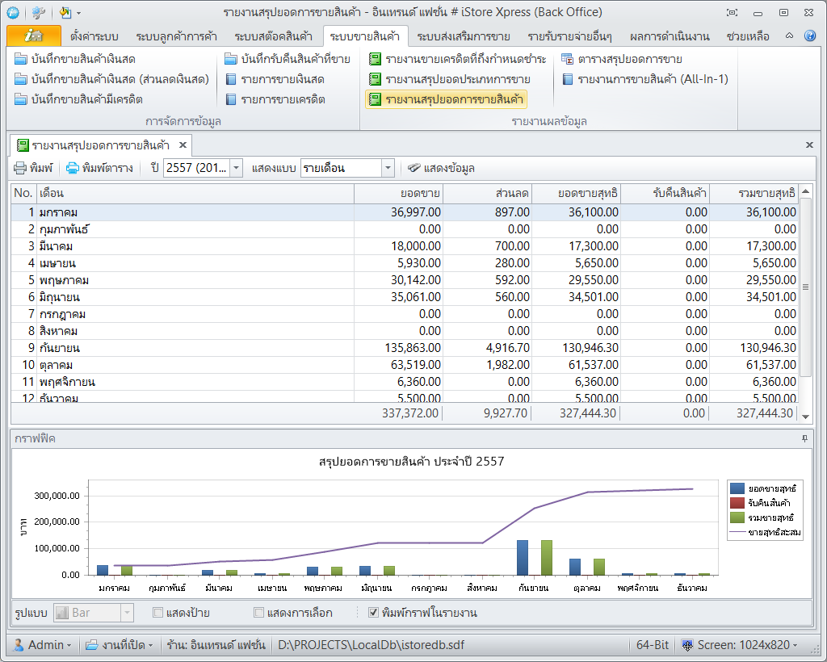Switch to the รายรับรายจ่ายอื่นๆ ribbon tab

tap(569, 36)
